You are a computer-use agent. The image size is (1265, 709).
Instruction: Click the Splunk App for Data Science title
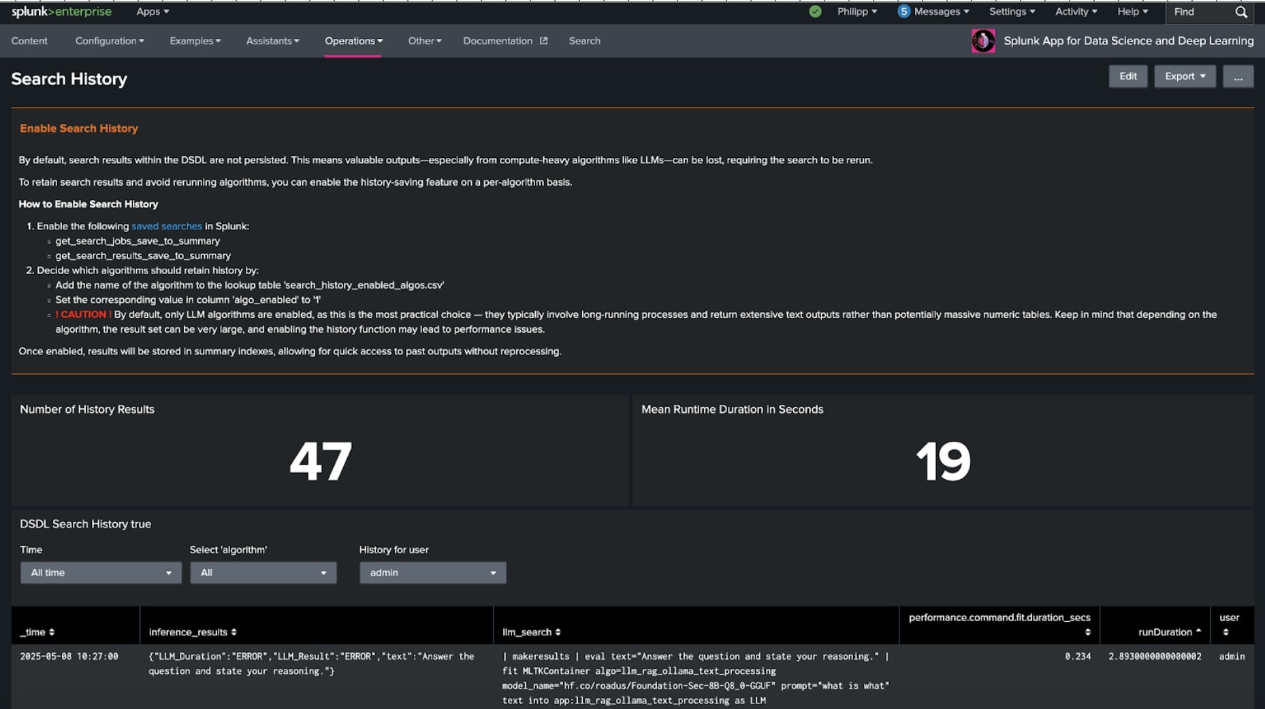[x=1128, y=41]
